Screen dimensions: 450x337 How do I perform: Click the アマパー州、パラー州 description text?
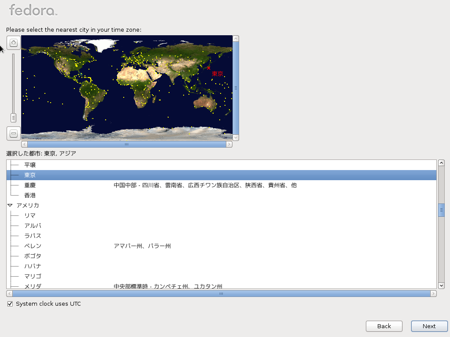click(x=142, y=246)
